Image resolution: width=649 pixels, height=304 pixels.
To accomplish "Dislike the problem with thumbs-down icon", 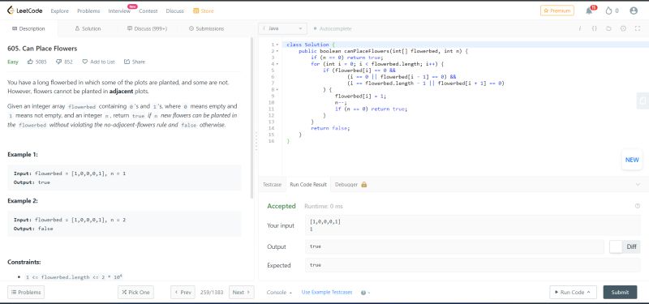I will 58,62.
